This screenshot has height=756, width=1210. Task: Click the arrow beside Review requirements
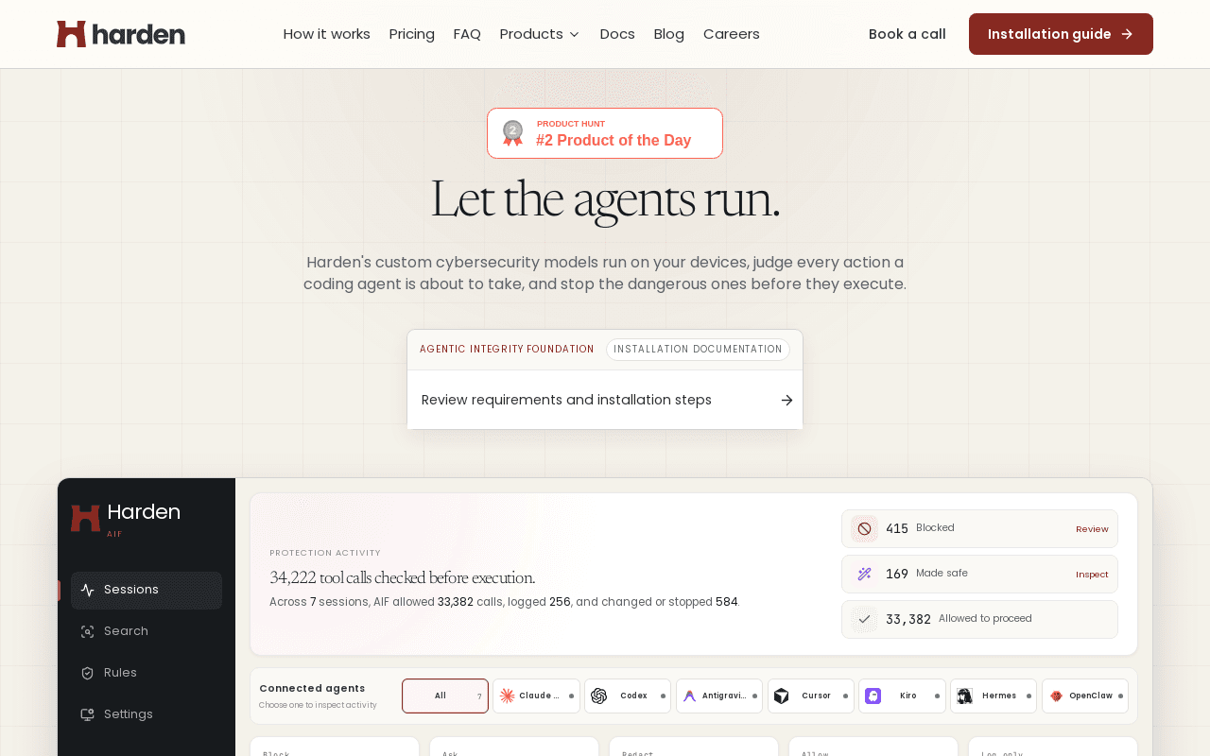pyautogui.click(x=786, y=400)
